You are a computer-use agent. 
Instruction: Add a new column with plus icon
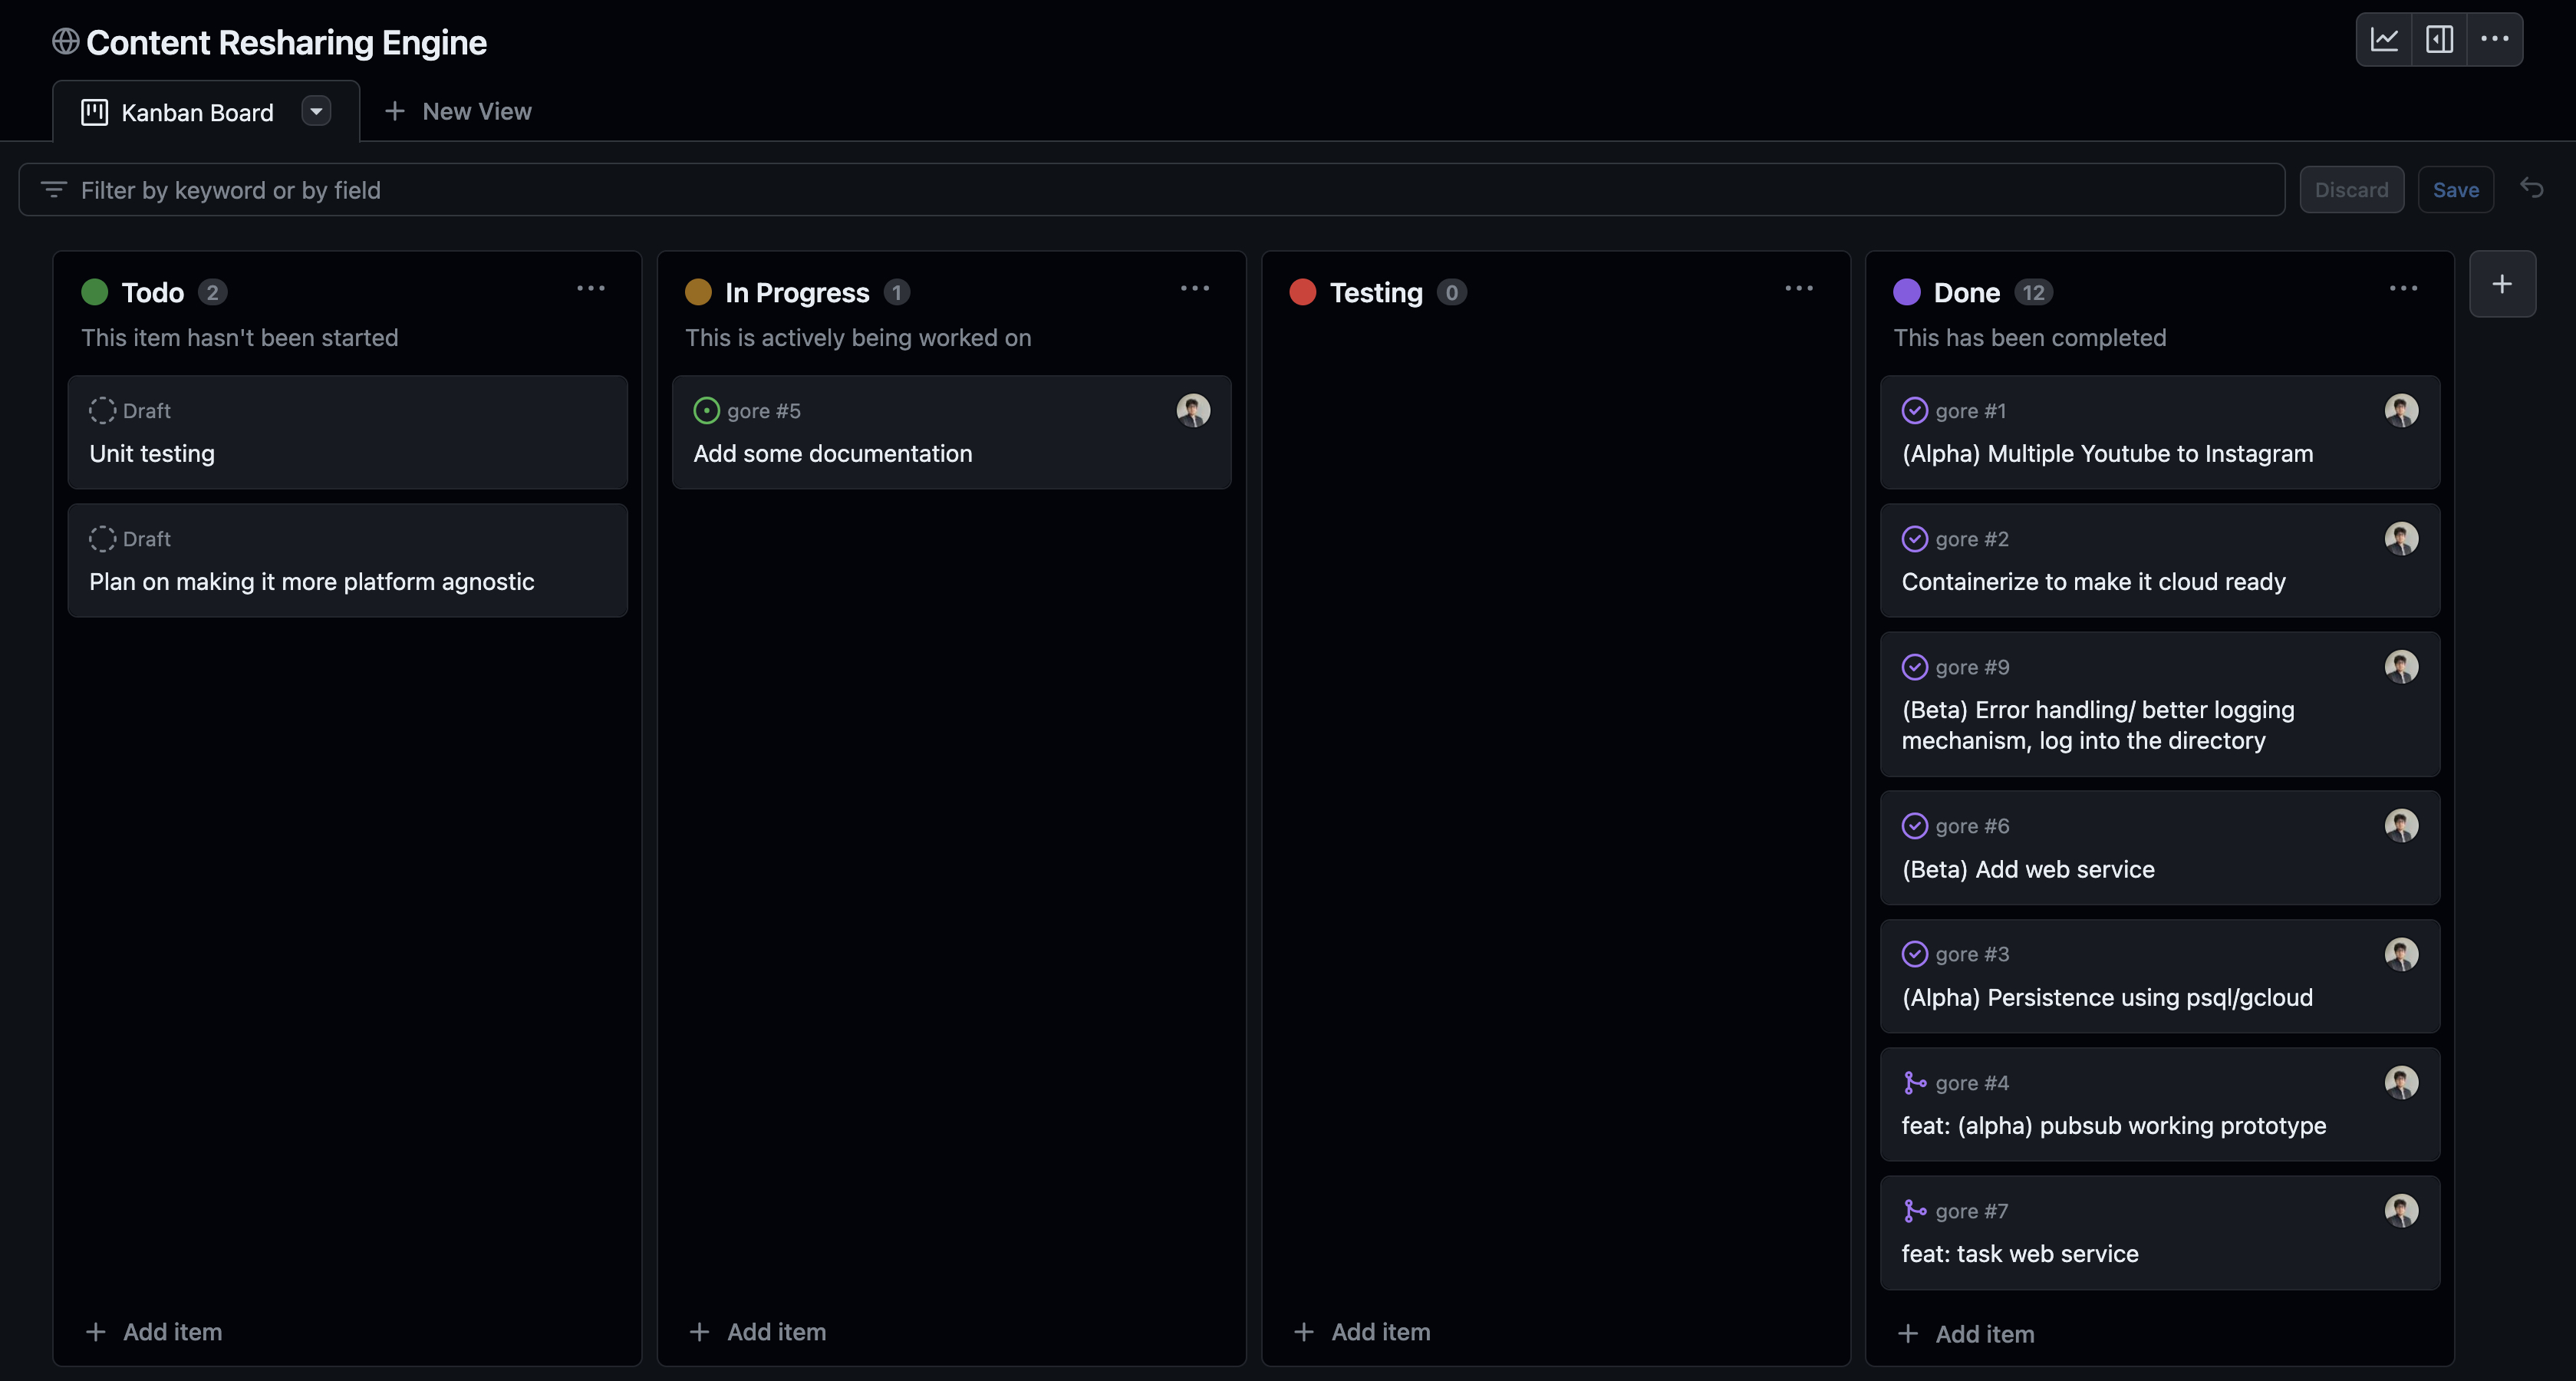click(x=2501, y=284)
